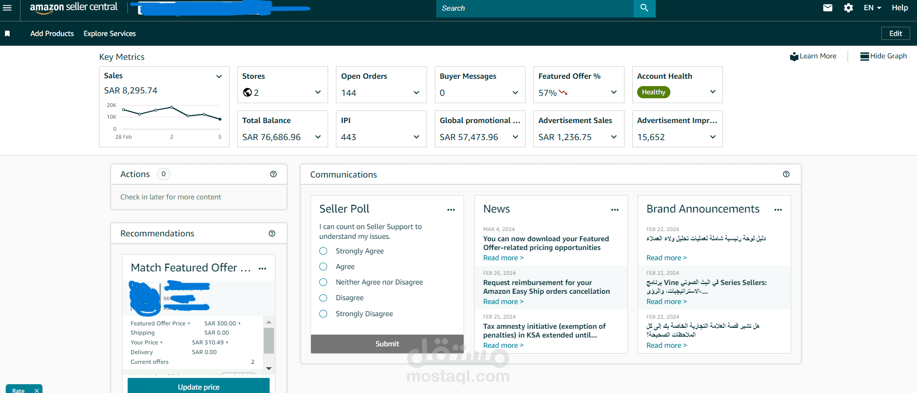Viewport: 917px width, 393px height.
Task: Open the settings gear icon
Action: [848, 8]
